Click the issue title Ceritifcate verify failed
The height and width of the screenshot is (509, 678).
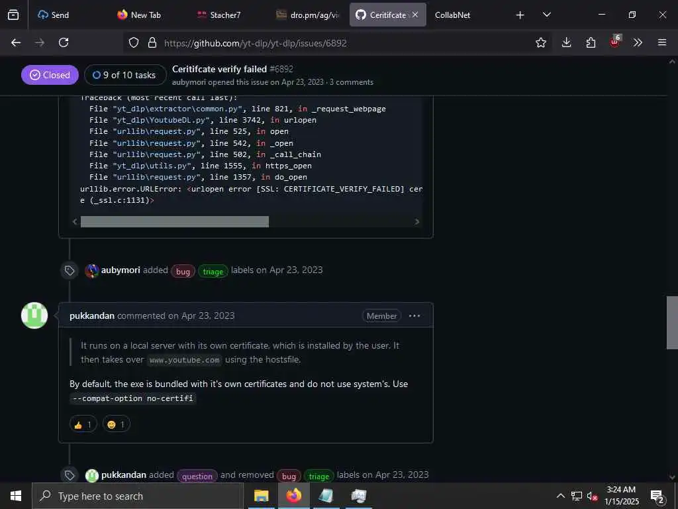click(x=219, y=69)
